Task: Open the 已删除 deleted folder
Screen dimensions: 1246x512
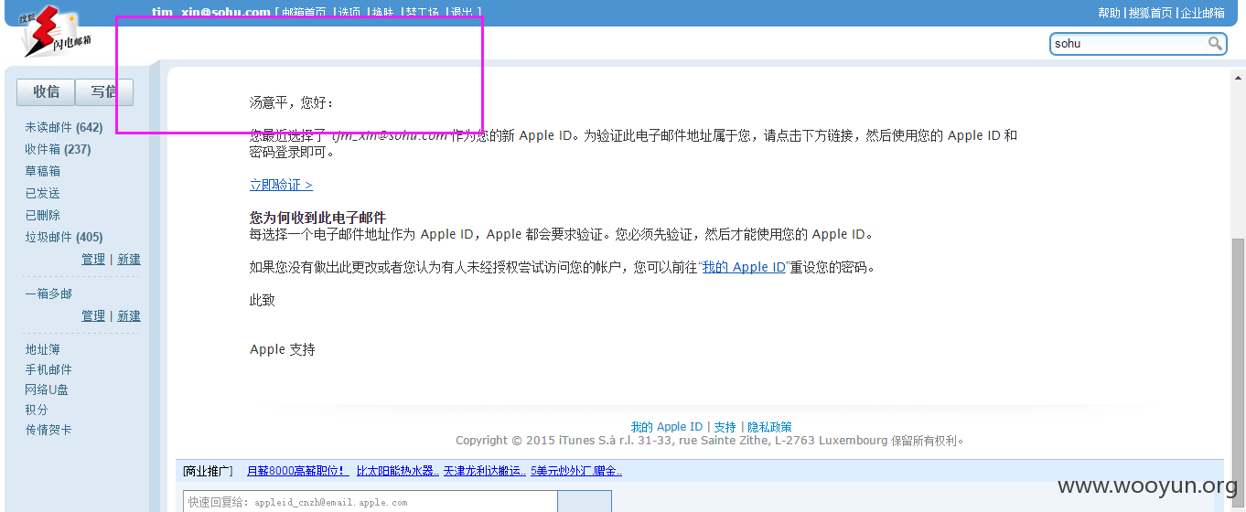Action: (x=43, y=215)
